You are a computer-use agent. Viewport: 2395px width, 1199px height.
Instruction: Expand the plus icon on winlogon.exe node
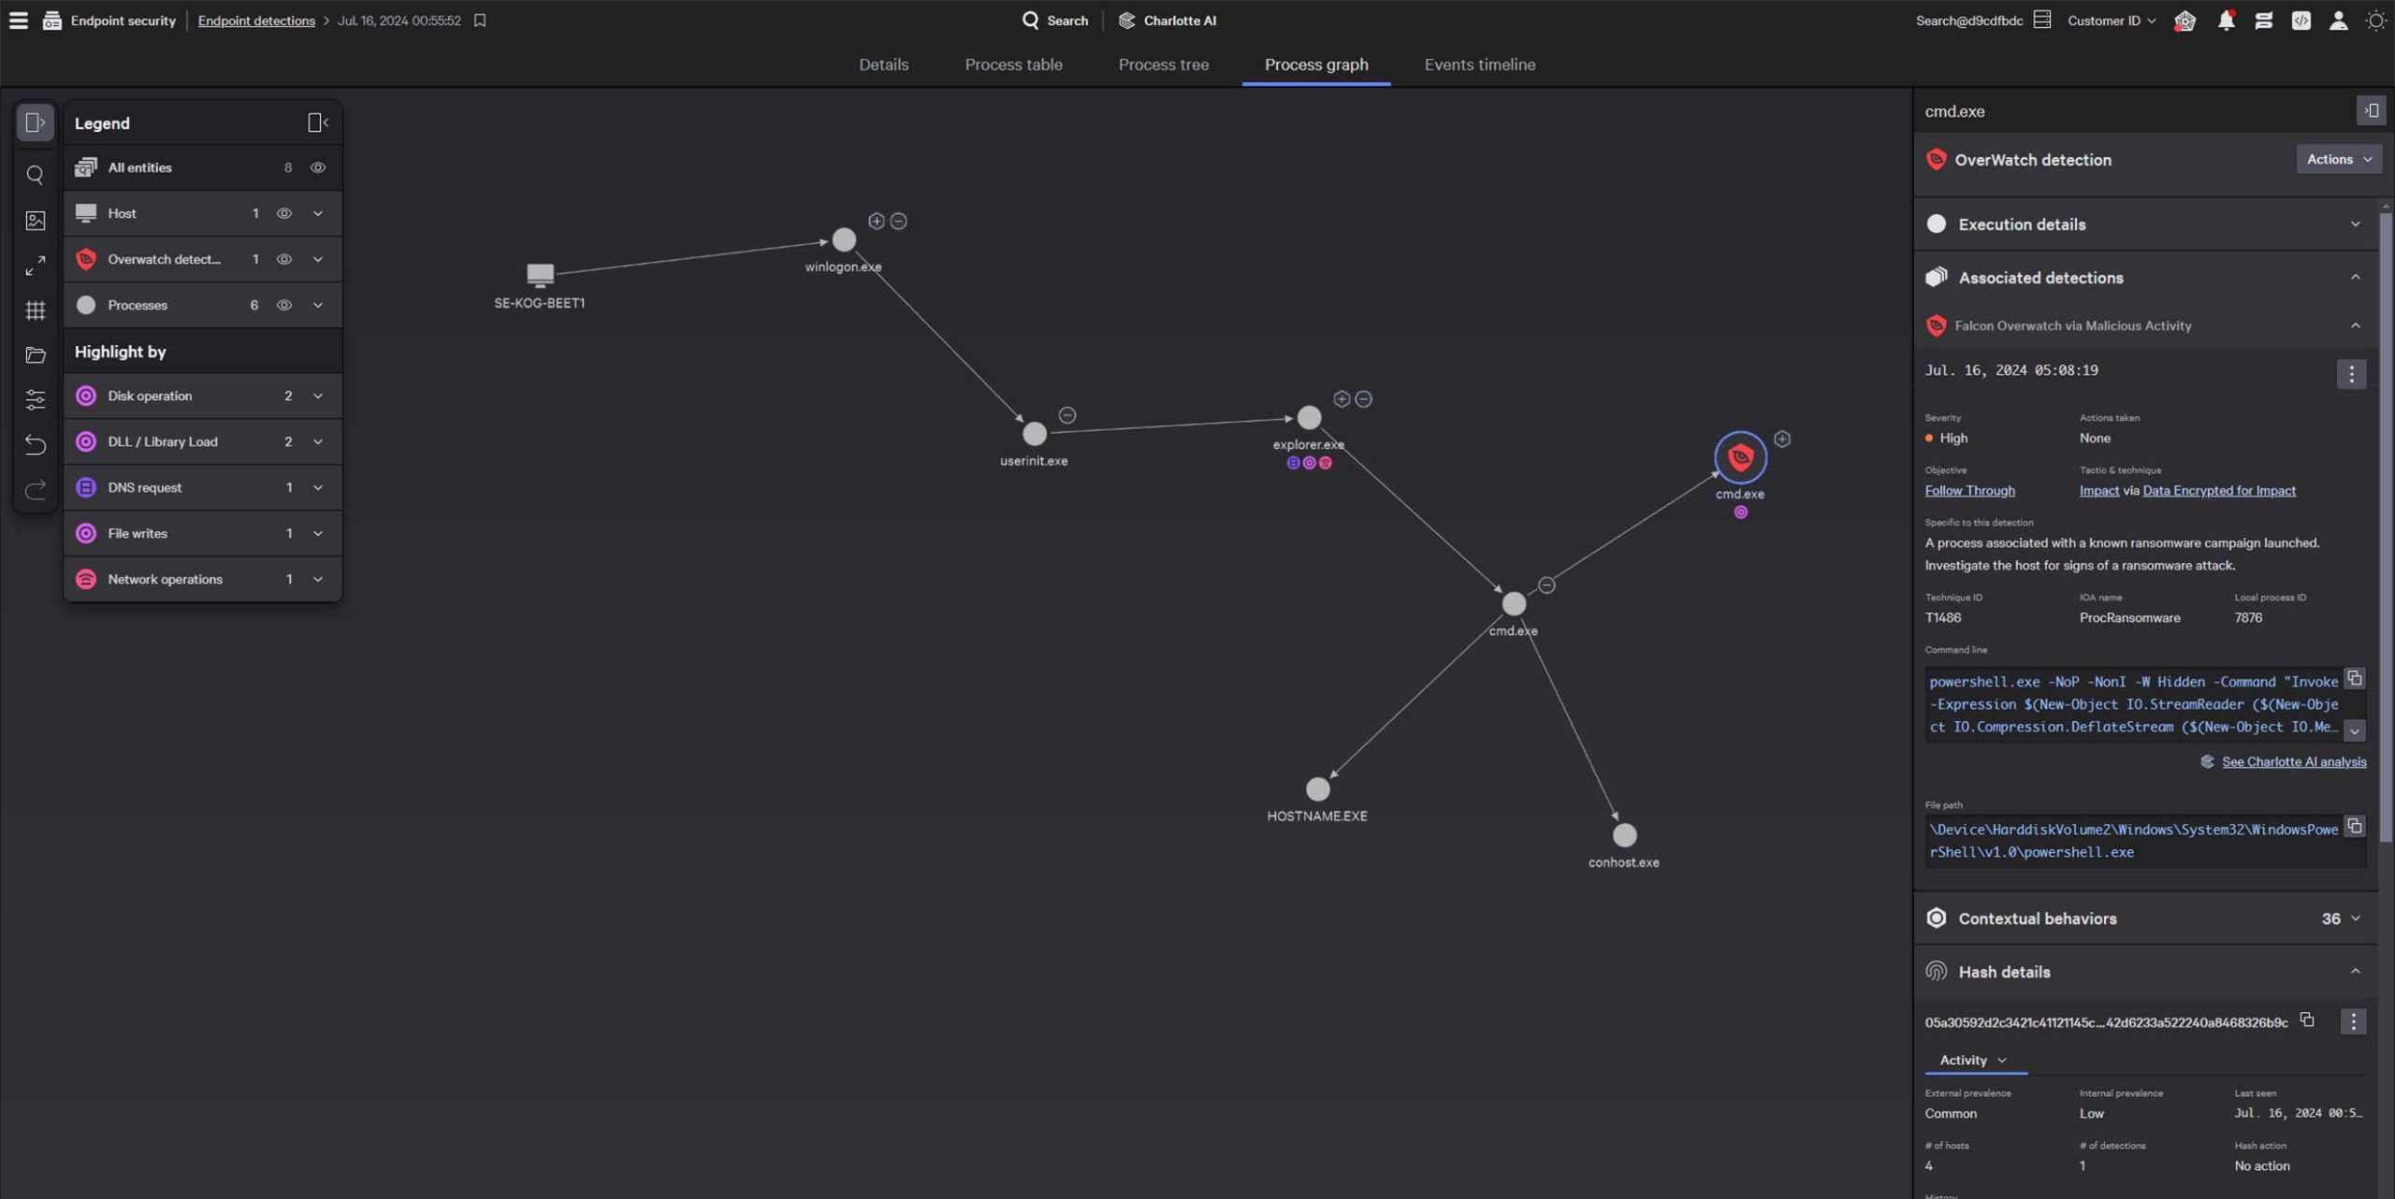[876, 221]
